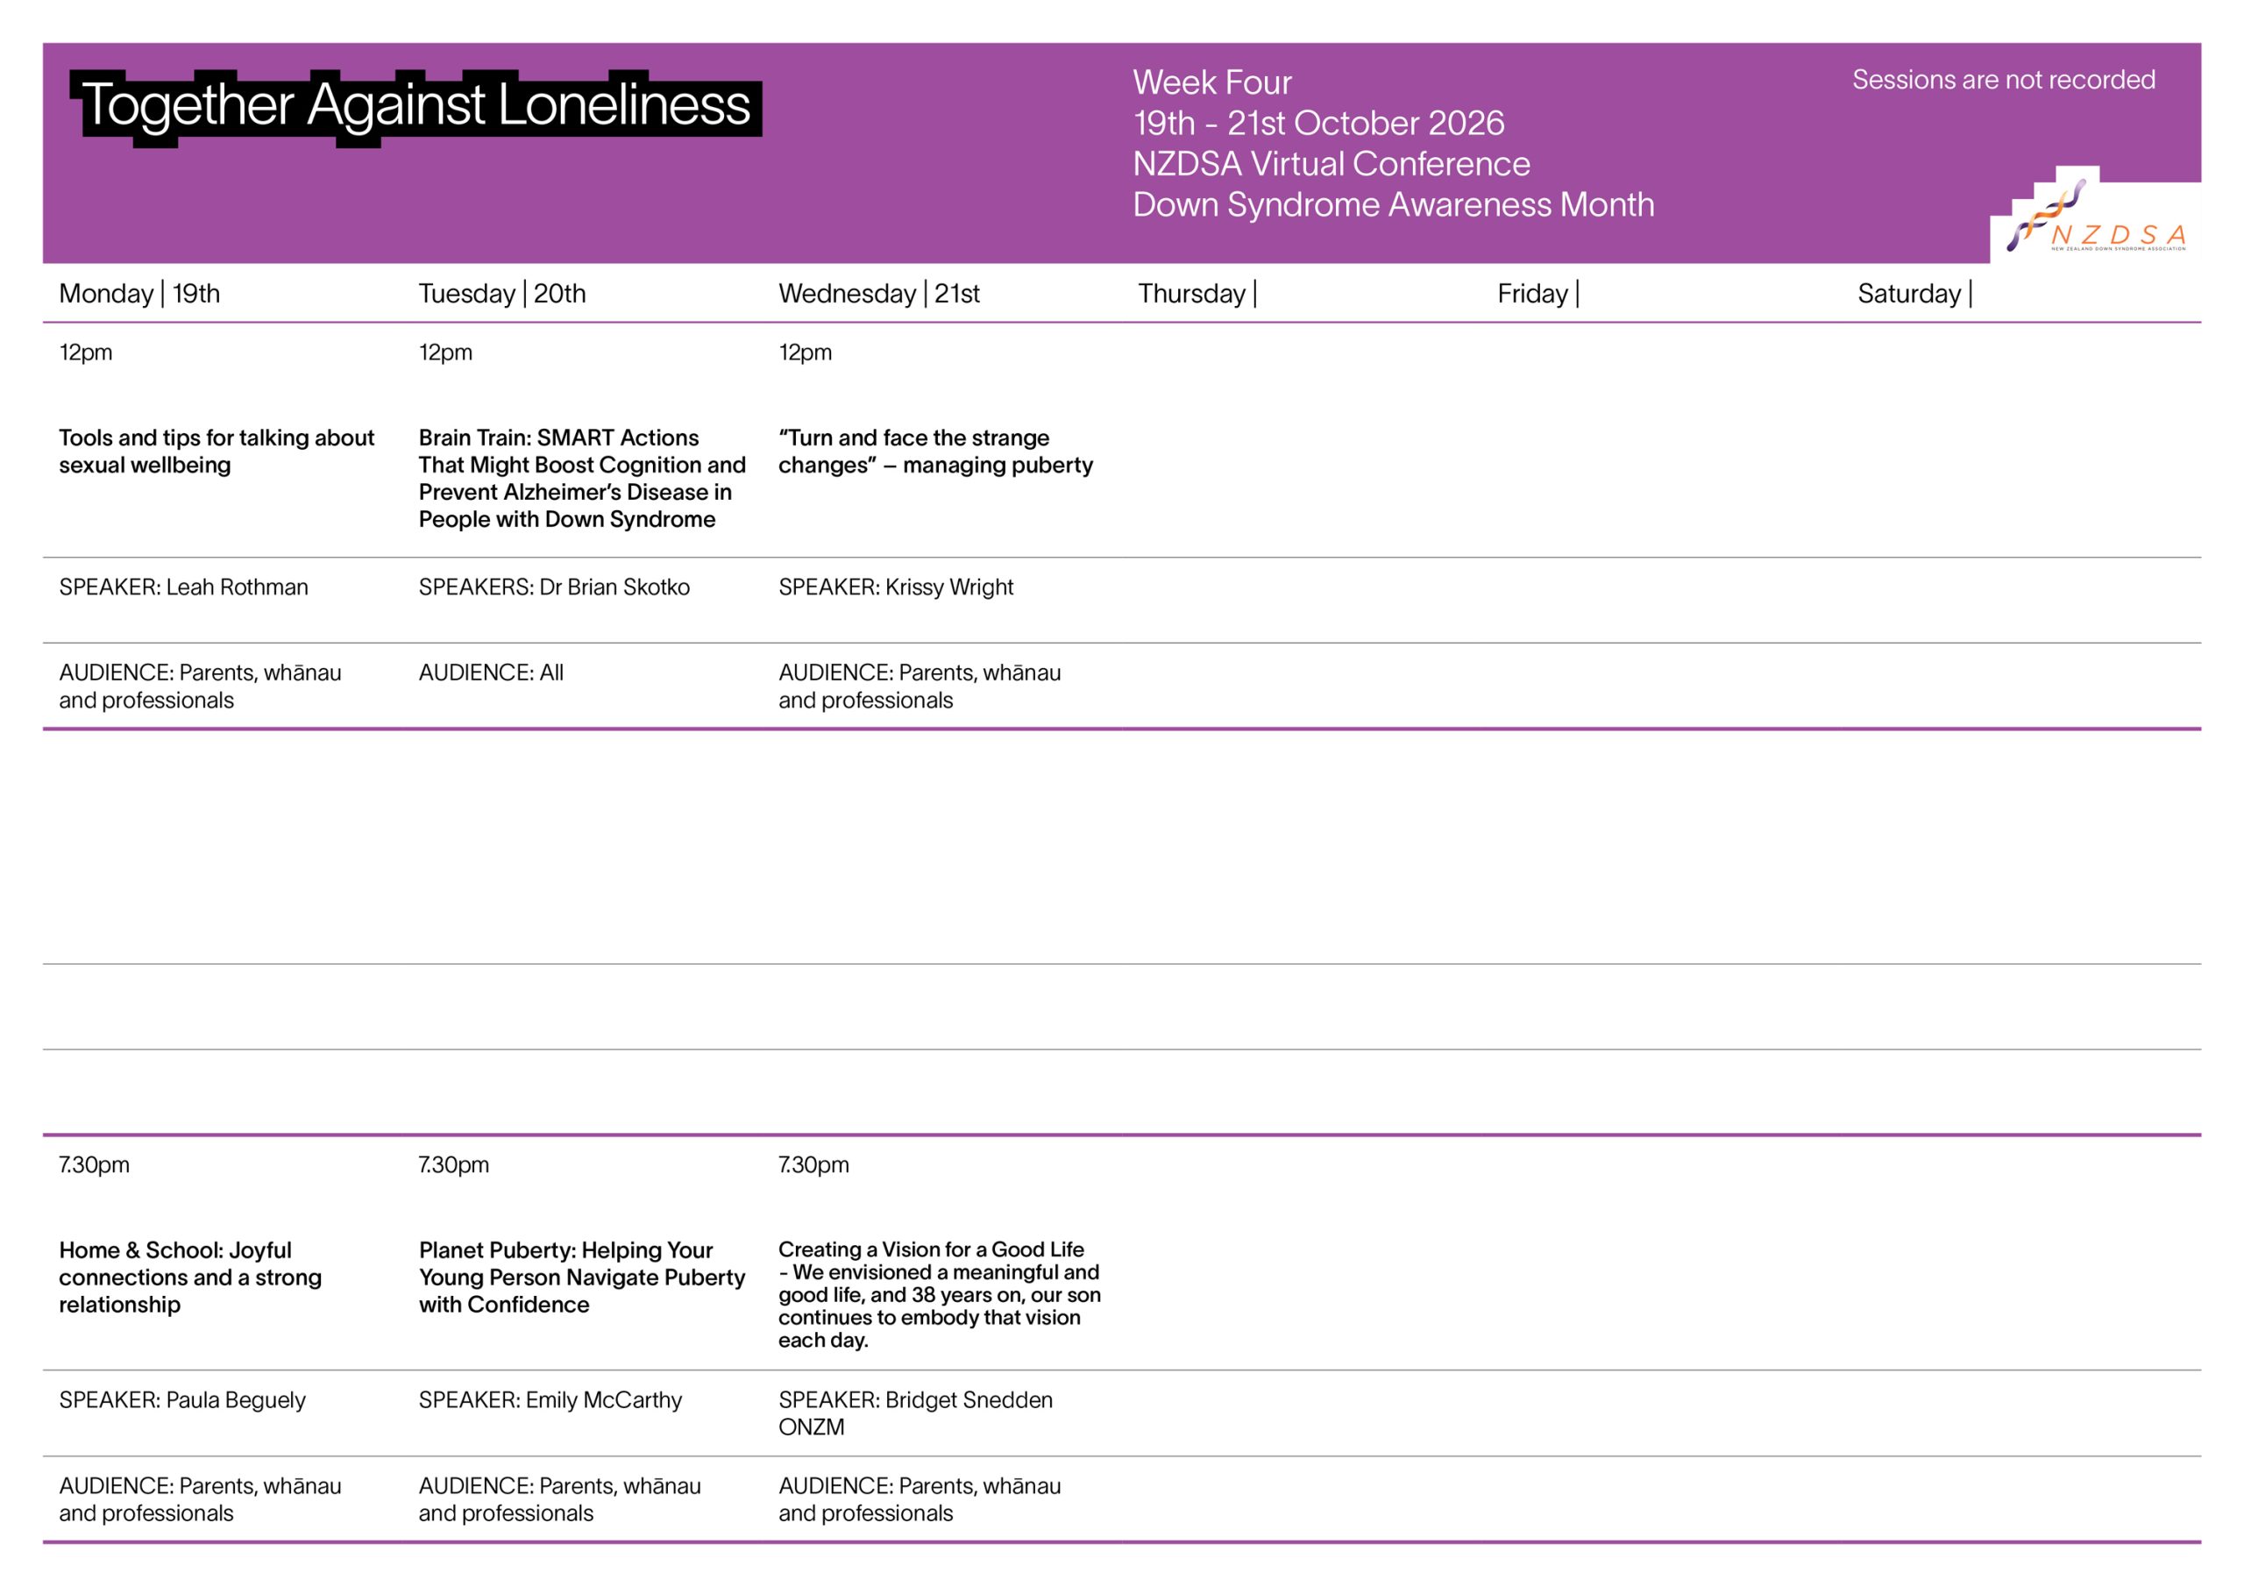Open the Planet Puberty session title
2244x1587 pixels.
[x=583, y=1277]
